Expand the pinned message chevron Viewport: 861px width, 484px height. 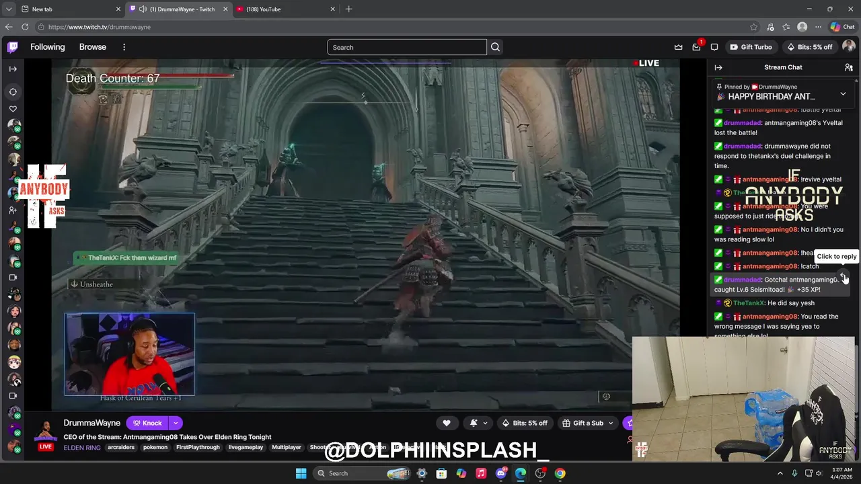[x=843, y=94]
